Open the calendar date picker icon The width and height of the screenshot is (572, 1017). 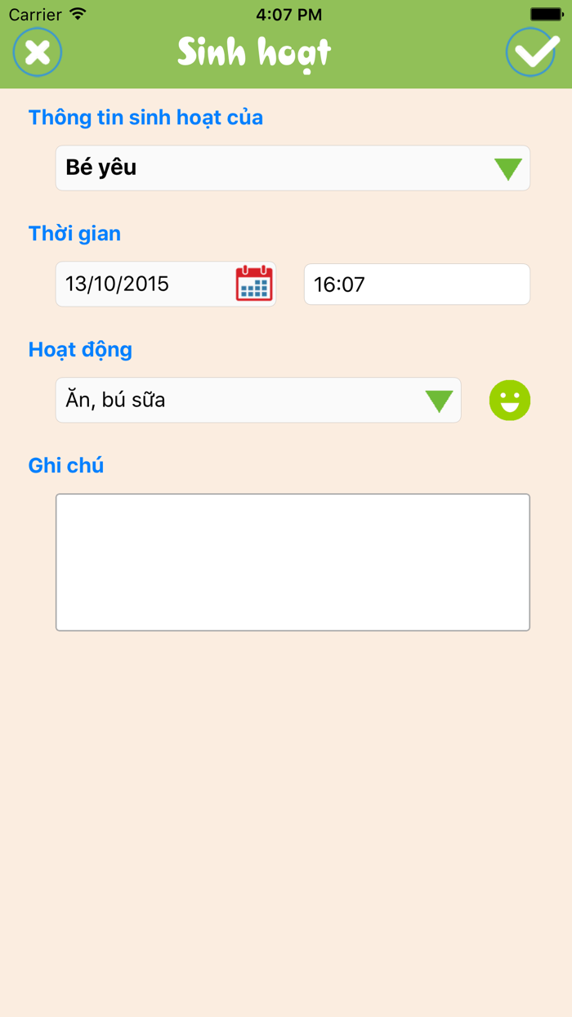(x=254, y=284)
